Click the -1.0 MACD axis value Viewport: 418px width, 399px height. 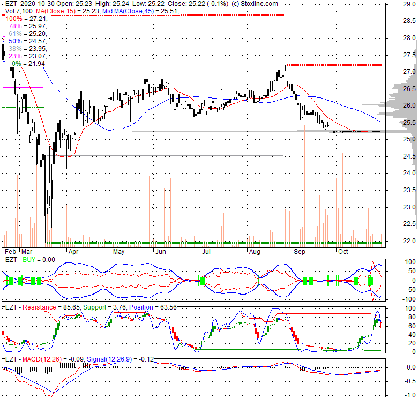tap(410, 395)
